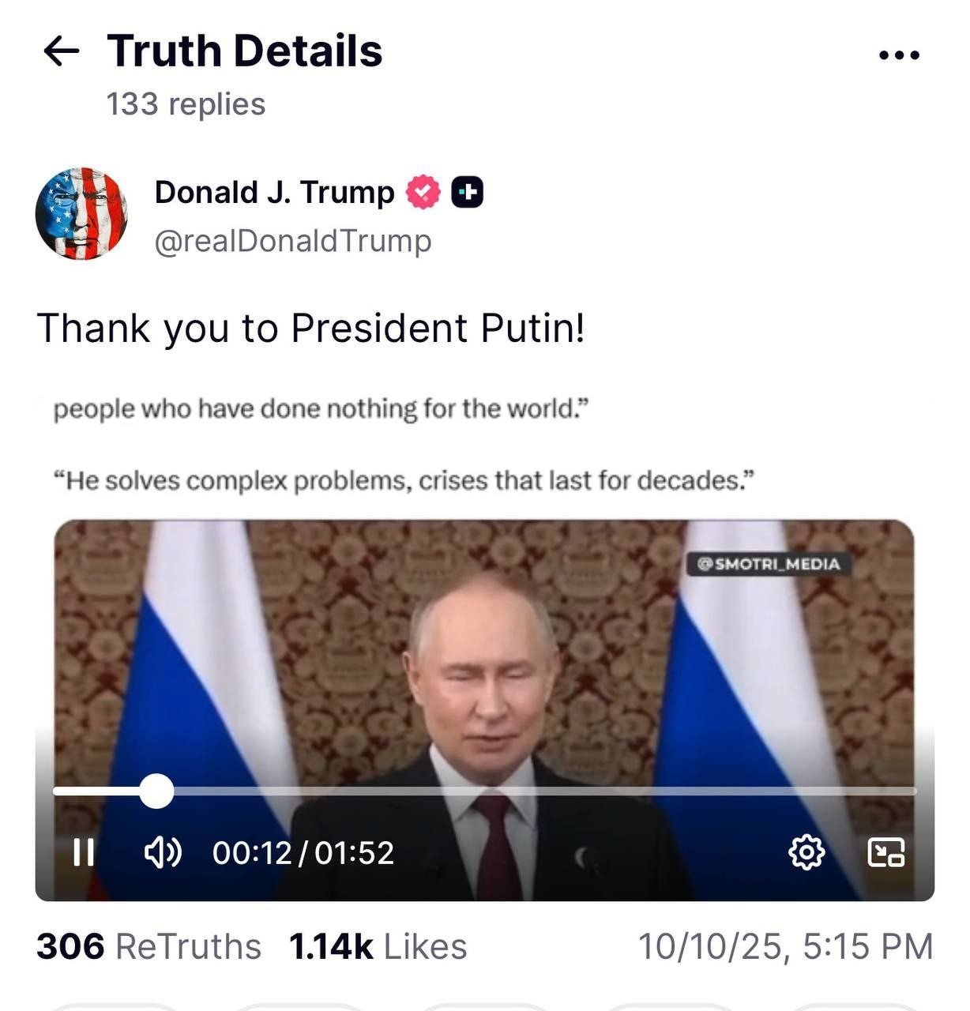Click the 00:12 / 01:52 time display
The width and height of the screenshot is (970, 1011).
303,852
